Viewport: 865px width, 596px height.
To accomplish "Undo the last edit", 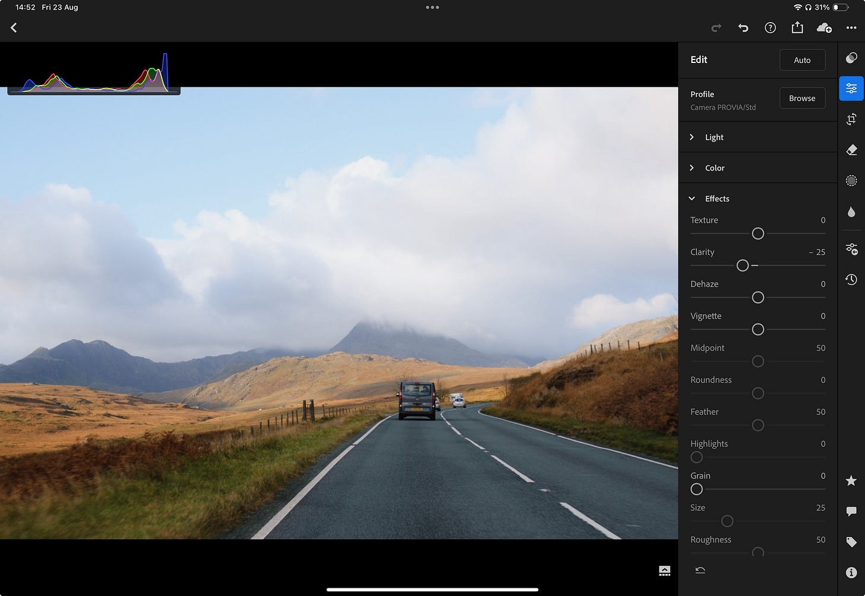I will pos(743,28).
